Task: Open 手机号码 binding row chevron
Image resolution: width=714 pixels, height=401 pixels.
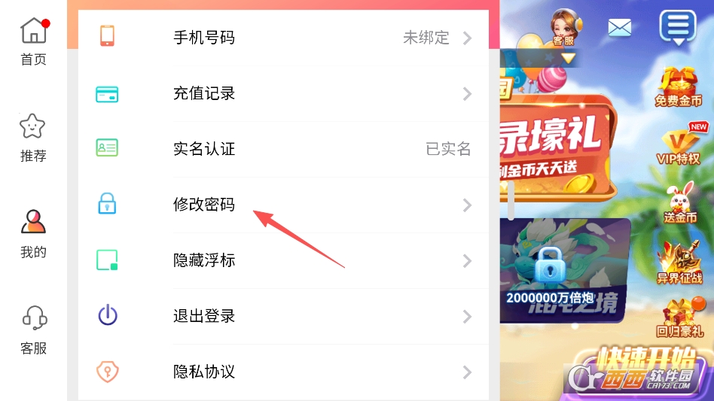Action: click(467, 38)
